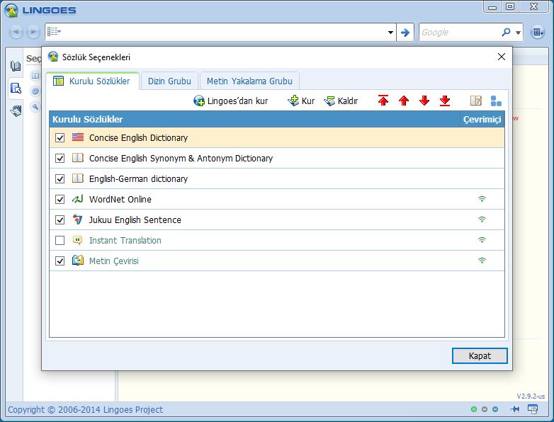554x422 pixels.
Task: Uncheck Concise English Synonym & Antonym checkbox
Action: click(x=60, y=158)
